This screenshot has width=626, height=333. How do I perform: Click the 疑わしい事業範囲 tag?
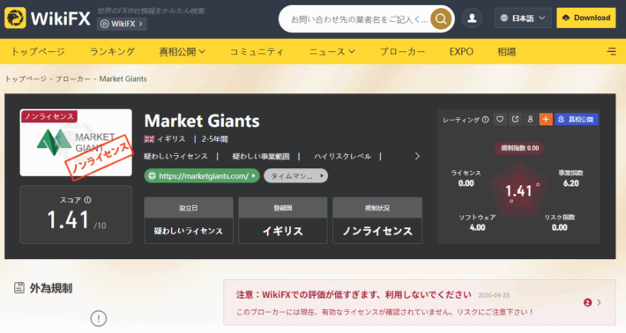pyautogui.click(x=261, y=156)
